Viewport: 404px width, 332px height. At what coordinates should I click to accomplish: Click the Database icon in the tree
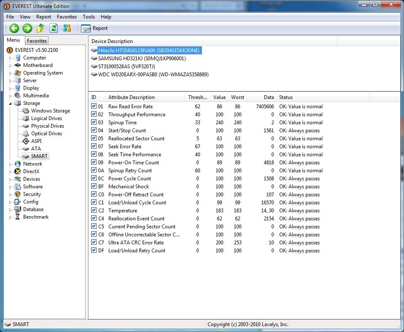click(x=18, y=209)
